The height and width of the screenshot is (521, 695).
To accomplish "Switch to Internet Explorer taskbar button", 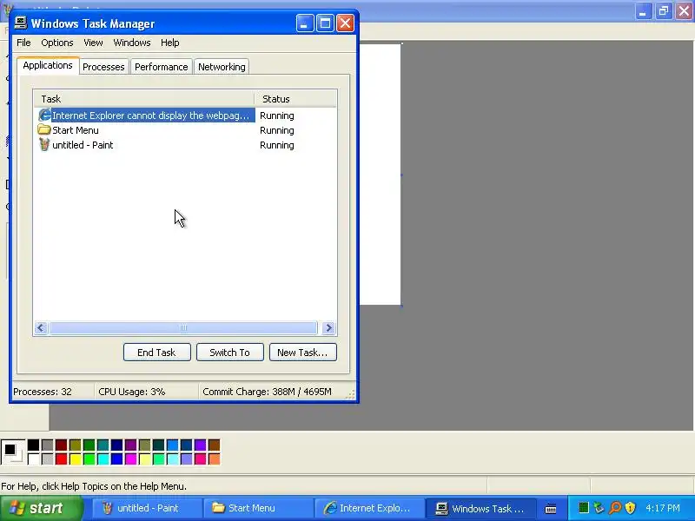I will point(368,508).
